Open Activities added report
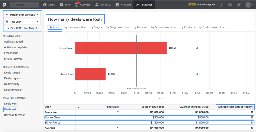The width and height of the screenshot is (256, 132). click(13, 42)
